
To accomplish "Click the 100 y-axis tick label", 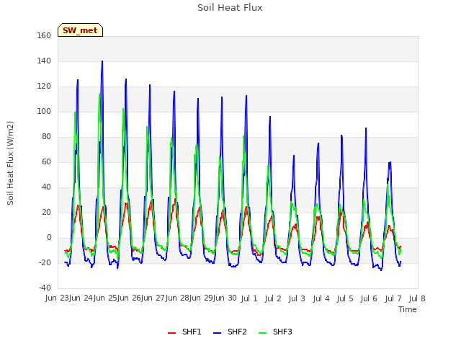I will pos(44,111).
